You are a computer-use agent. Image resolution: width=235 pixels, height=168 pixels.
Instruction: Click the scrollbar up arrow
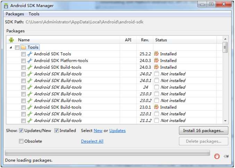tap(225, 39)
